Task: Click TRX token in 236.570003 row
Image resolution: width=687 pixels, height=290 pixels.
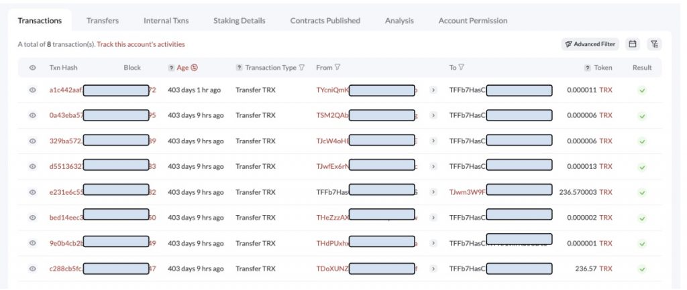Action: pyautogui.click(x=606, y=192)
